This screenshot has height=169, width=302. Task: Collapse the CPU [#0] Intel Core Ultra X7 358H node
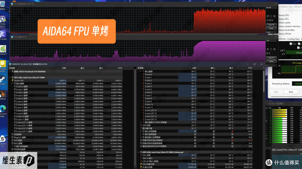click(x=10, y=78)
